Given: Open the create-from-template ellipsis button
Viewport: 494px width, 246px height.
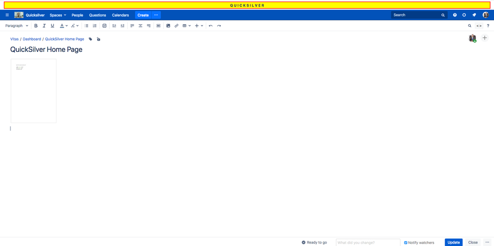Looking at the screenshot, I should click(156, 15).
